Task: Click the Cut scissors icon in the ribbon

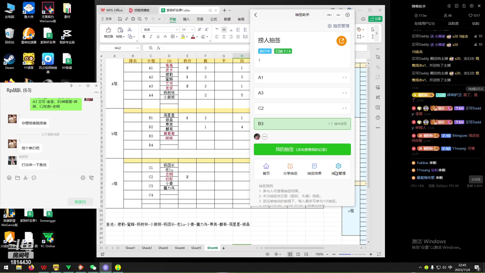Action: click(x=130, y=30)
